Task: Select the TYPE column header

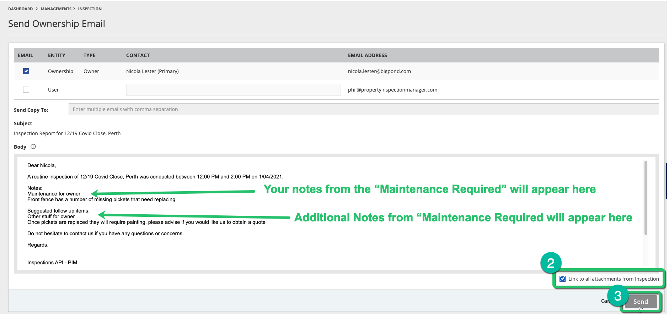Action: 90,55
